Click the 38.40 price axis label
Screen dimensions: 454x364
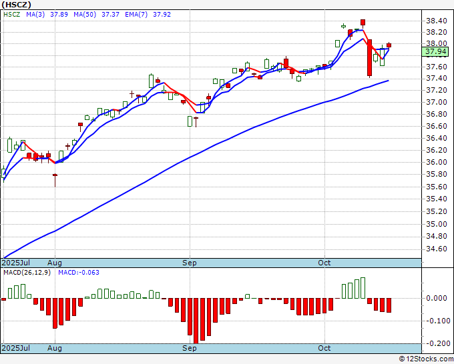[436, 21]
